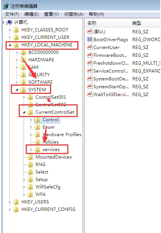161x233 pixels.
Task: Collapse the CurrentControlSet key
Action: (24, 112)
